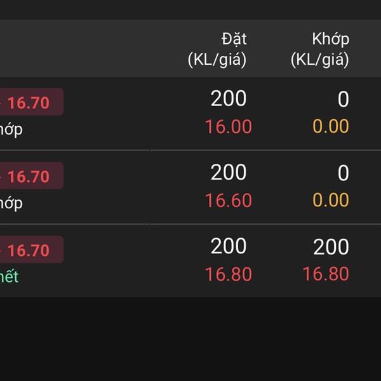
Task: Tap the first row's yellow 0.00
Action: pyautogui.click(x=331, y=126)
